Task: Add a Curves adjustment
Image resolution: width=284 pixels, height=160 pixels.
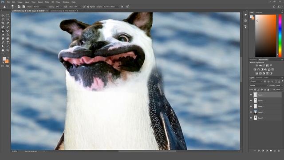Action: click(264, 65)
